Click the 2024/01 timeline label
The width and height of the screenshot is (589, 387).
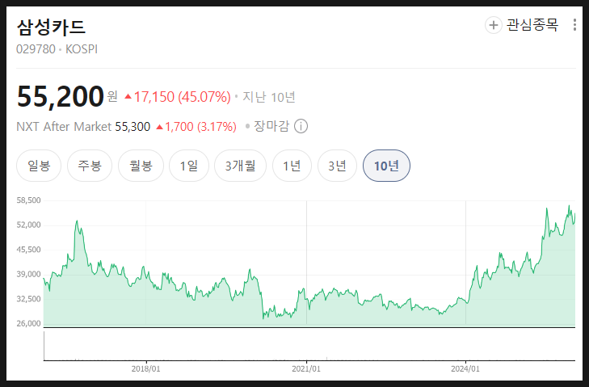pos(465,369)
